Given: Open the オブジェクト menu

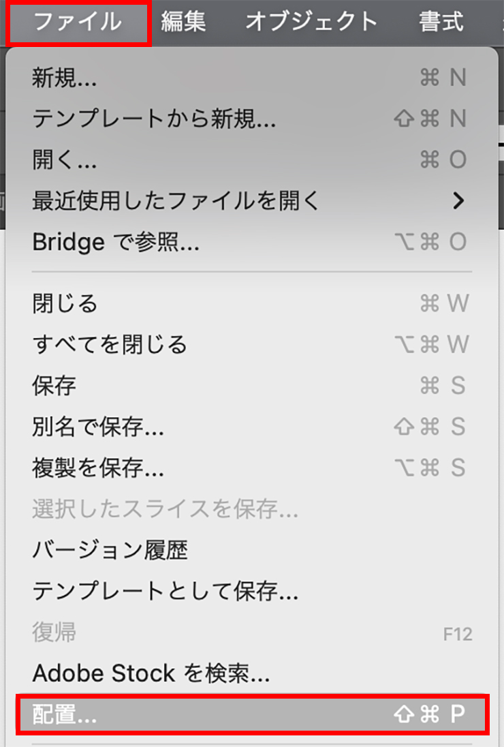Looking at the screenshot, I should click(311, 21).
